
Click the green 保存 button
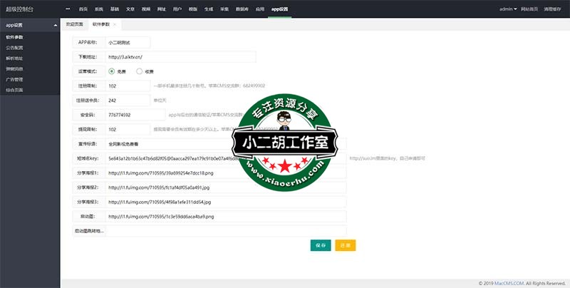pos(321,245)
